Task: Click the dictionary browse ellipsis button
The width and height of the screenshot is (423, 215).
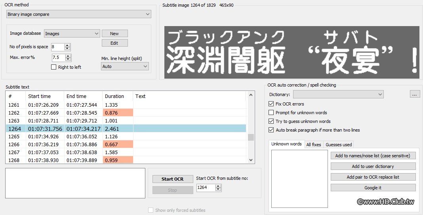Action: pyautogui.click(x=415, y=94)
